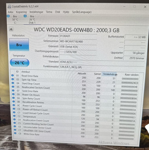
Task: Click the blue status circle for disk C:
Action: coord(8,16)
